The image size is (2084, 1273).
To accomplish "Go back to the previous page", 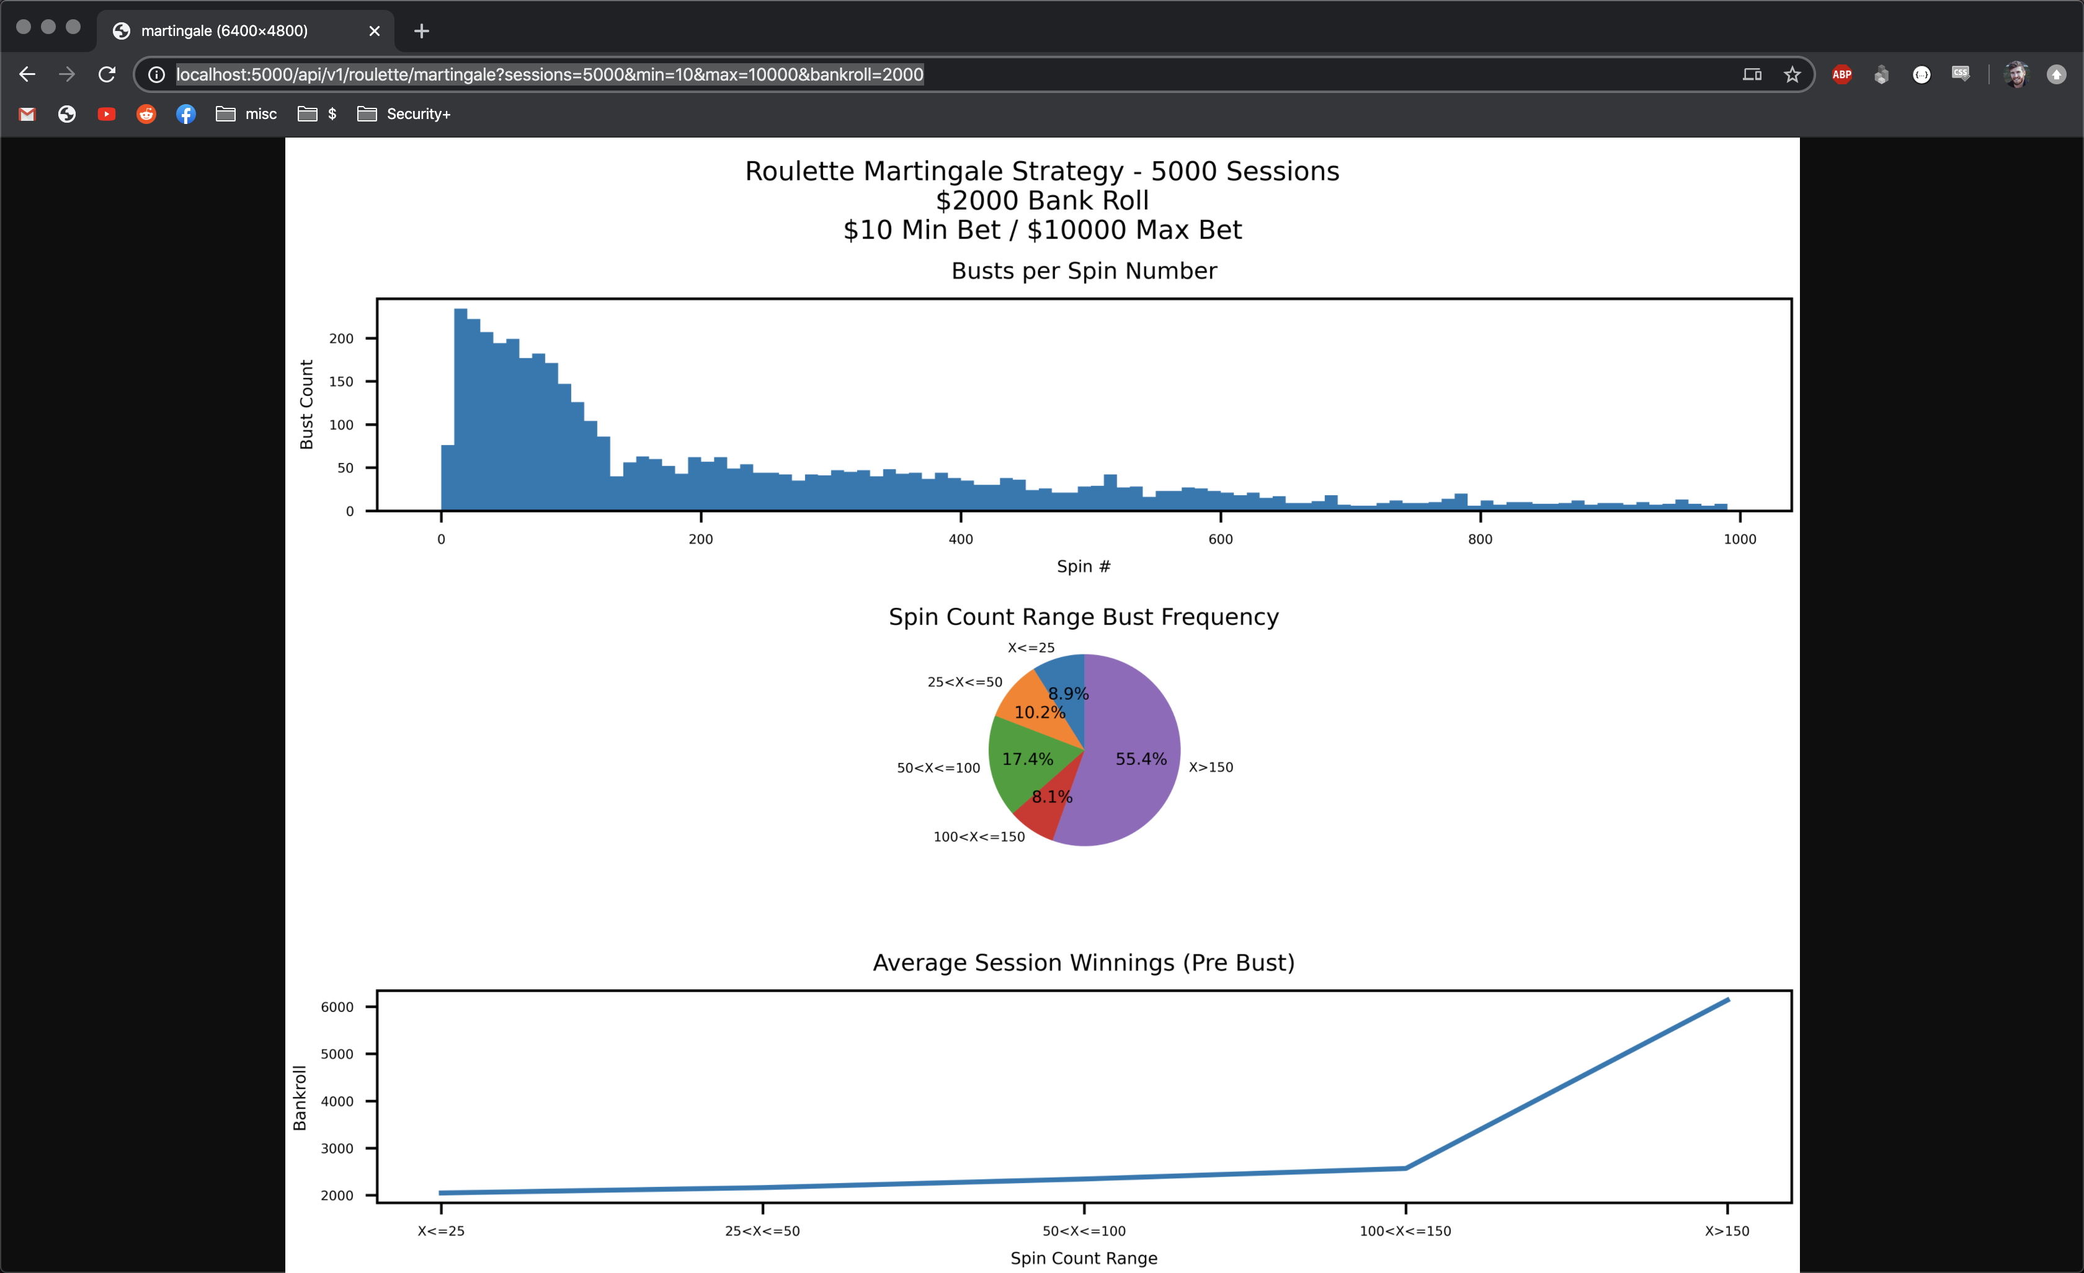I will [x=27, y=74].
